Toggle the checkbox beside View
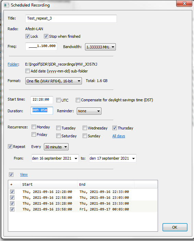194x241 pixels. pos(11,175)
